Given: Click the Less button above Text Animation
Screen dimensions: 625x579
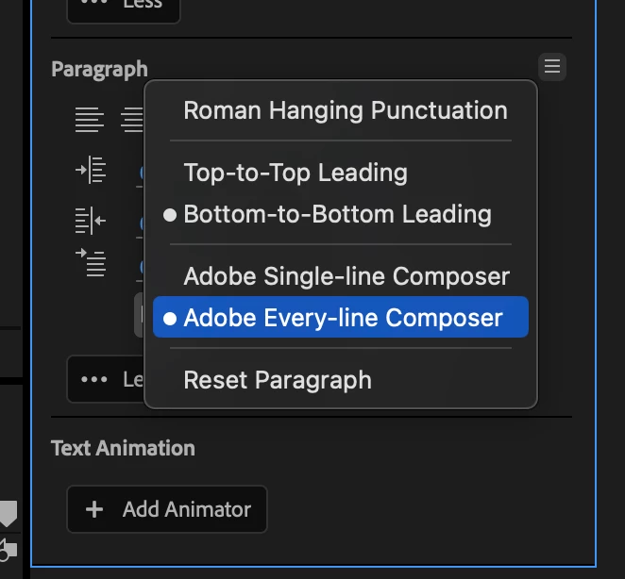Looking at the screenshot, I should pos(104,379).
